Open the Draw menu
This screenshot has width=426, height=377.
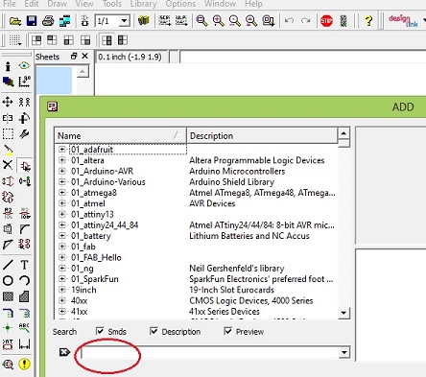pyautogui.click(x=58, y=4)
